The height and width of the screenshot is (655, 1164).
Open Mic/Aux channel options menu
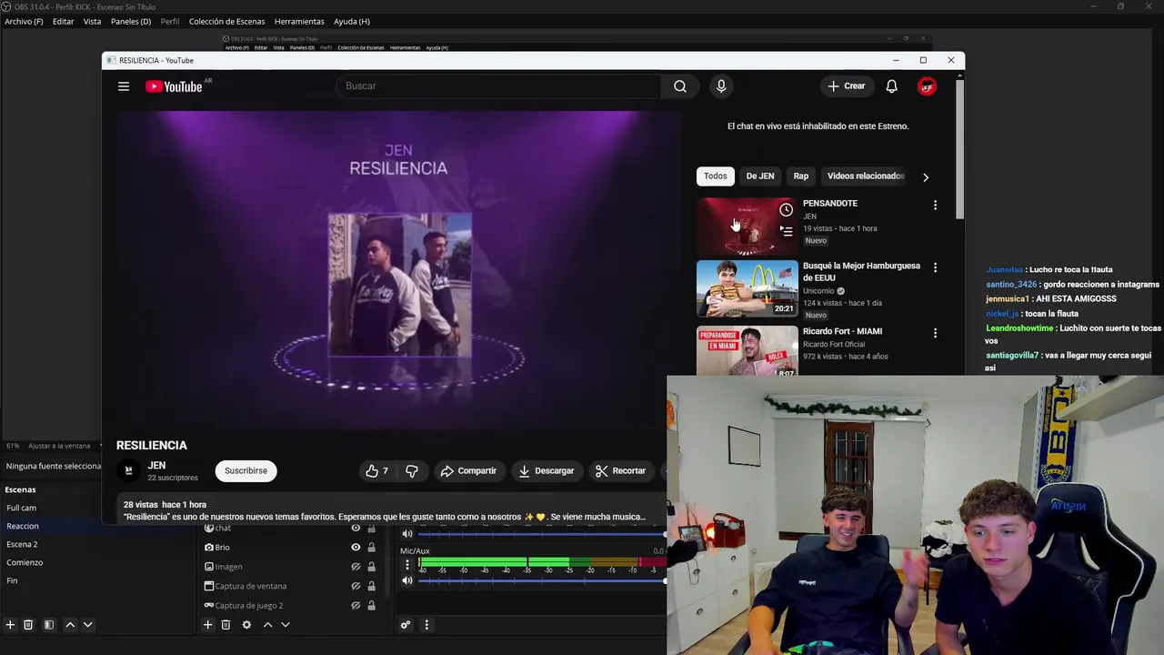point(407,565)
